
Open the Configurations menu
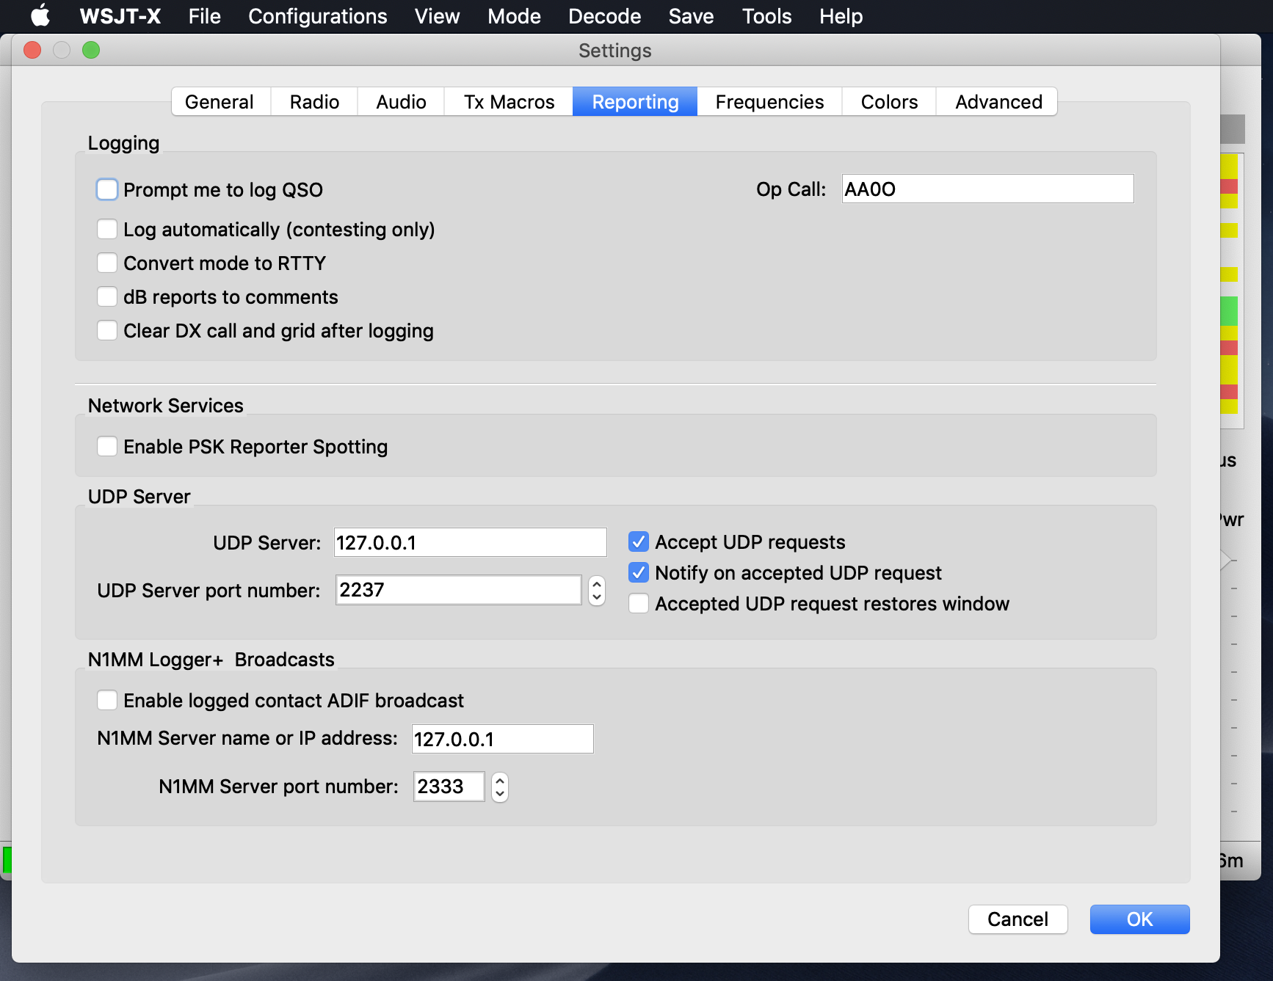[x=318, y=16]
